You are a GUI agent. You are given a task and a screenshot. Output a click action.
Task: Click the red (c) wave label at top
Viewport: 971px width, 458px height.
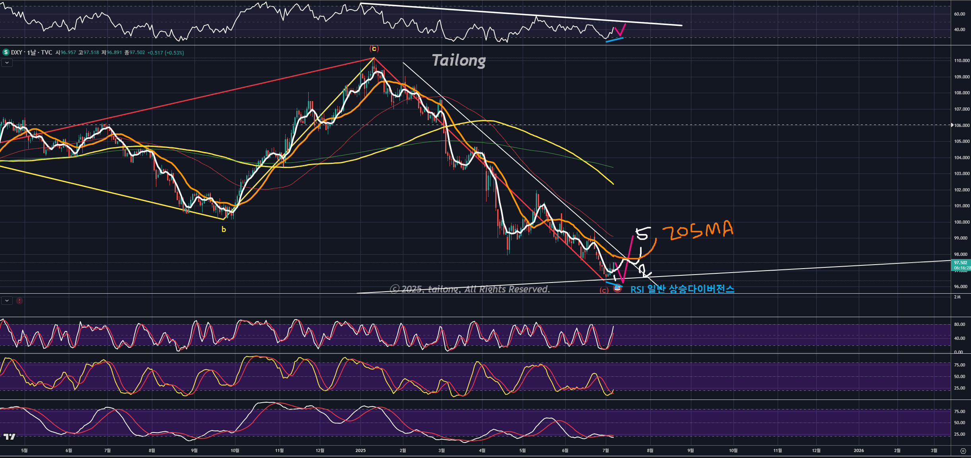pyautogui.click(x=374, y=49)
